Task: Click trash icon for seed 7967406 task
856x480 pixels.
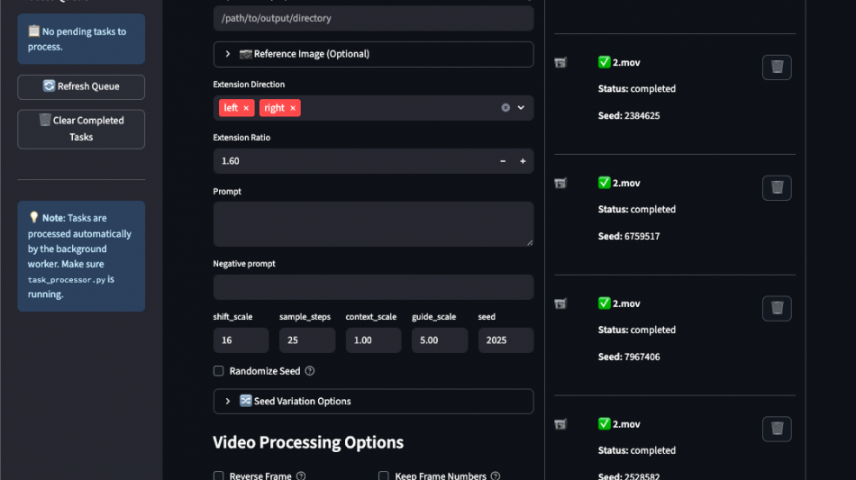Action: pyautogui.click(x=777, y=308)
